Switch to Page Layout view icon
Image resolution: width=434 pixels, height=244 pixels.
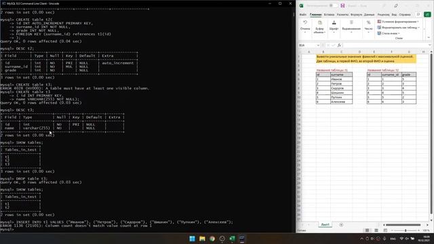coord(376,230)
